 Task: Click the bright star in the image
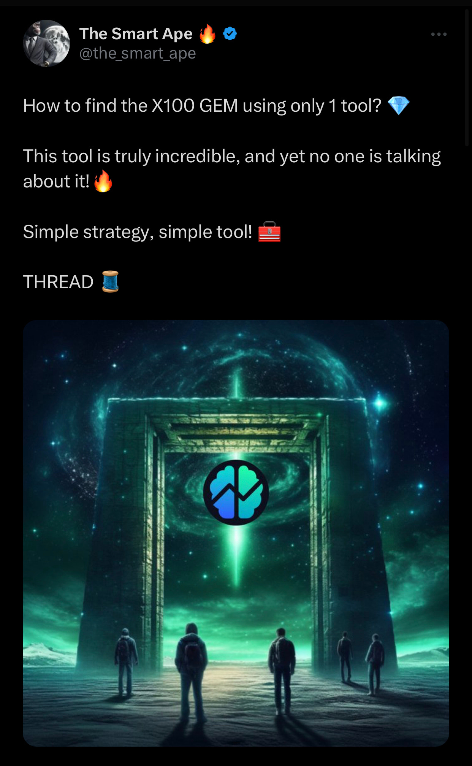(380, 403)
